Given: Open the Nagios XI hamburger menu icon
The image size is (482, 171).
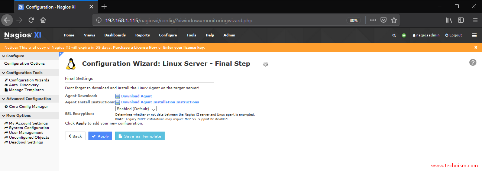Looking at the screenshot, I should click(x=474, y=35).
